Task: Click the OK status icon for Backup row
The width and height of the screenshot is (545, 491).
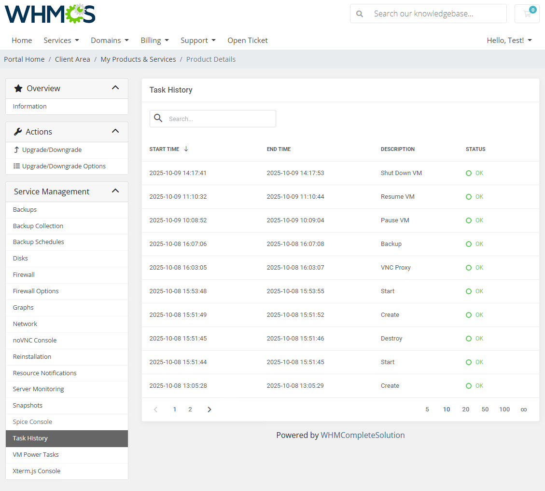Action: [x=469, y=244]
